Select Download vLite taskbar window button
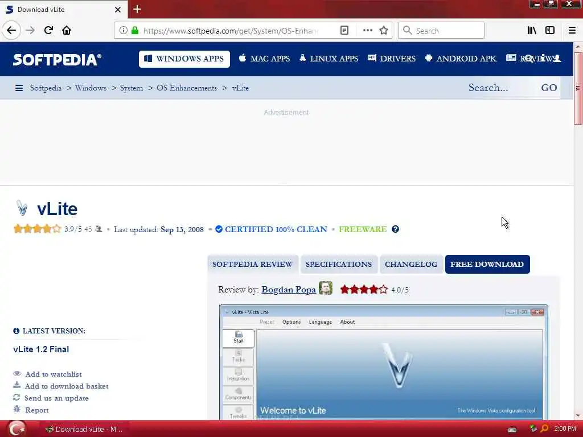583x437 pixels. click(x=84, y=429)
